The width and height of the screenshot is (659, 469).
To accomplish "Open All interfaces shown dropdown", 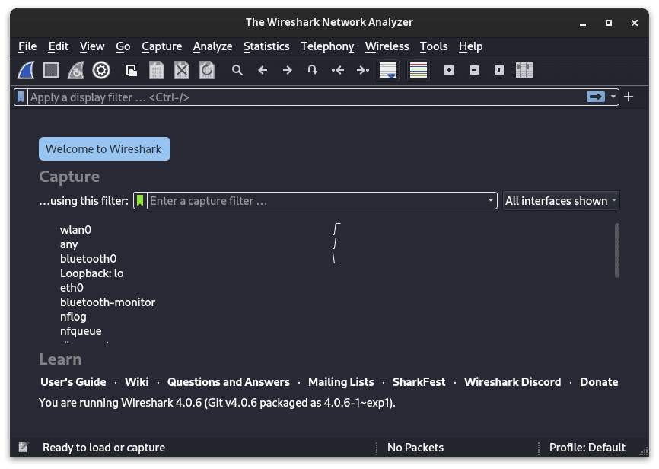I will (x=561, y=201).
